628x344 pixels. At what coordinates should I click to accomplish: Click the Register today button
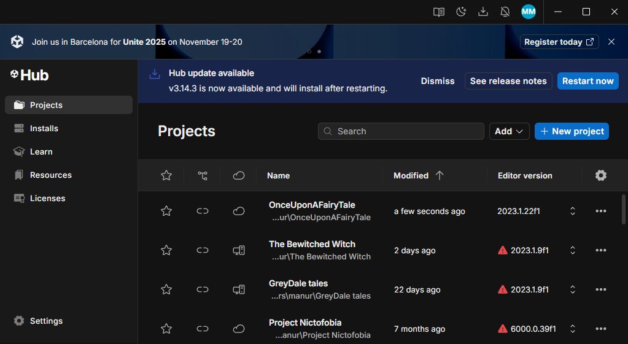click(x=559, y=42)
